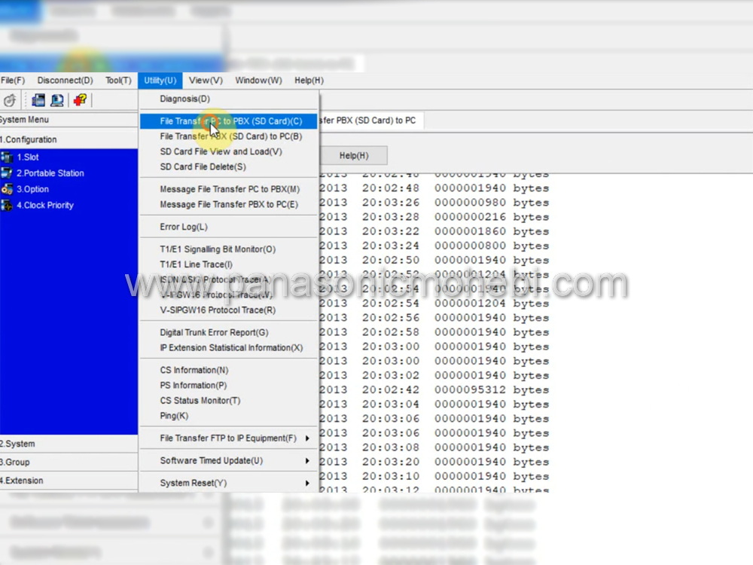Select the 4.Clock Priority icon

point(8,205)
